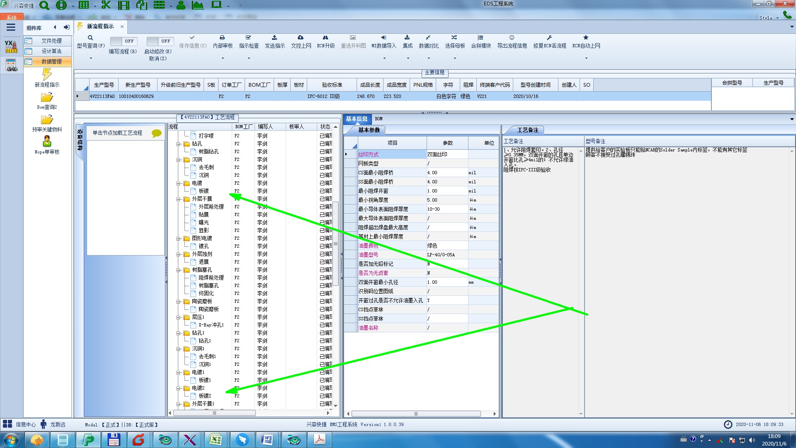Viewport: 796px width, 448px height.
Task: Click the 型号查询 search icon
Action: tap(90, 38)
